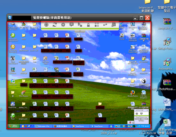Open the gear actions menu in TeamViewer toolbar
The image size is (176, 137).
pyautogui.click(x=63, y=25)
